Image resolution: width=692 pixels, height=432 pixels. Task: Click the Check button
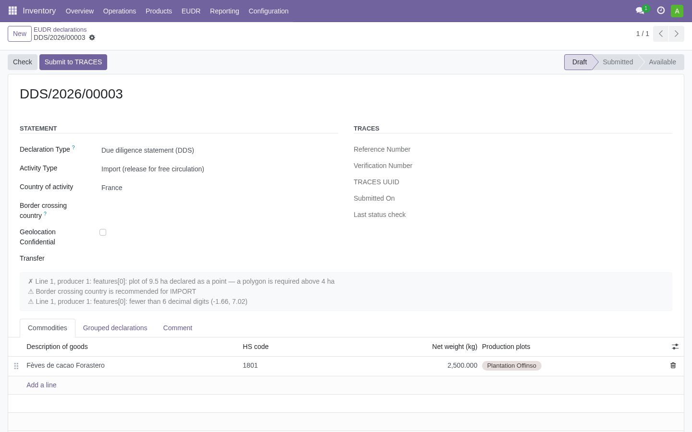(x=23, y=62)
